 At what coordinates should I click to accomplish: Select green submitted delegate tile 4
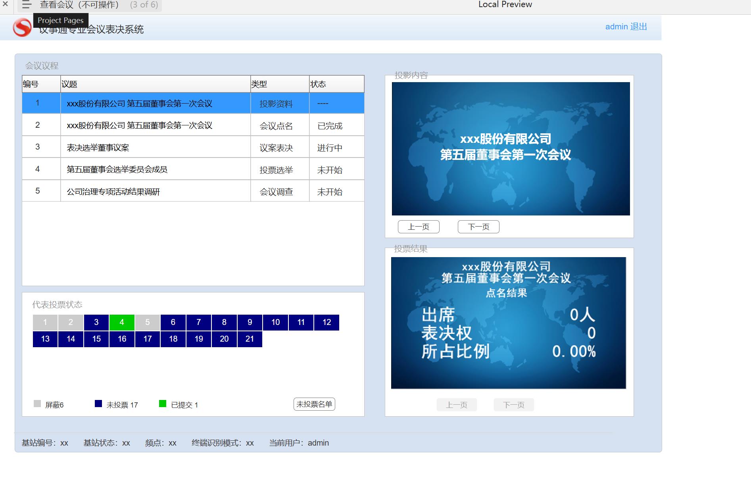(122, 322)
